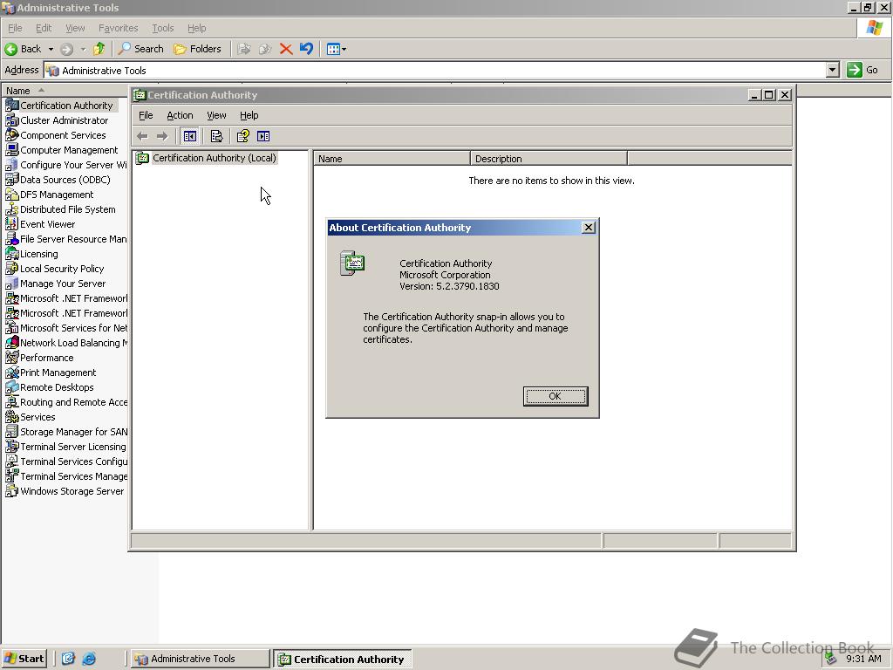Viewport: 893px width, 670px height.
Task: Maximize the Certification Authority window
Action: 768,95
